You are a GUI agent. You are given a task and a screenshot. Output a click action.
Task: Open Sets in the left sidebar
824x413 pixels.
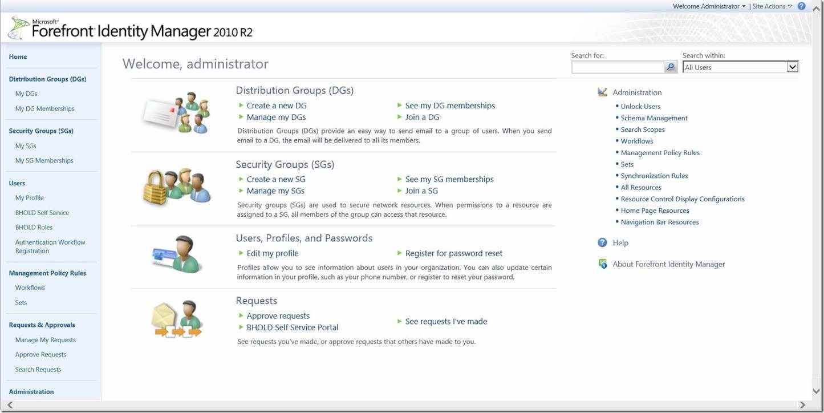coord(21,302)
